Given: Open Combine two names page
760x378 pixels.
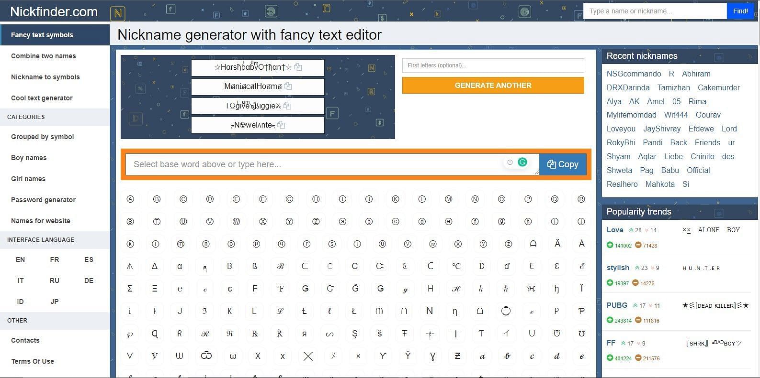Looking at the screenshot, I should 44,56.
